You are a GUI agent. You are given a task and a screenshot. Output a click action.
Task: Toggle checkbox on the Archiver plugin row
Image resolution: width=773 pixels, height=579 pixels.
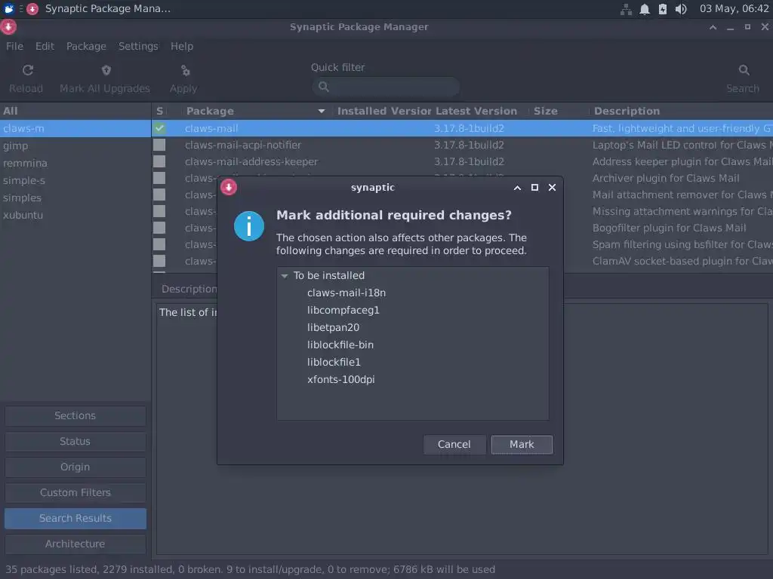click(159, 178)
